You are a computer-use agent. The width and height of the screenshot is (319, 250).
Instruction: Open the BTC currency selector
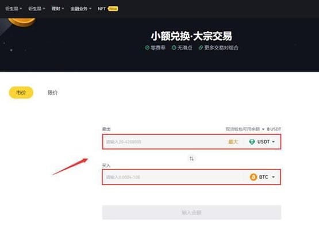tap(262, 177)
